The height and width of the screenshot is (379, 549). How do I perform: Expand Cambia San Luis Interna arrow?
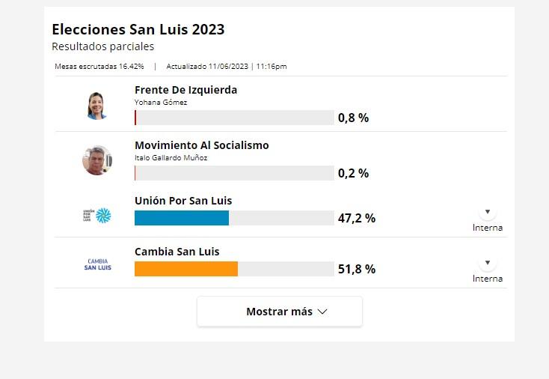point(488,263)
